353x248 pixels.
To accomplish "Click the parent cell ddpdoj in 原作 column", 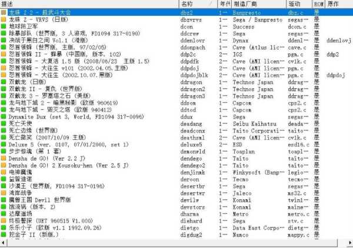I will [336, 75].
